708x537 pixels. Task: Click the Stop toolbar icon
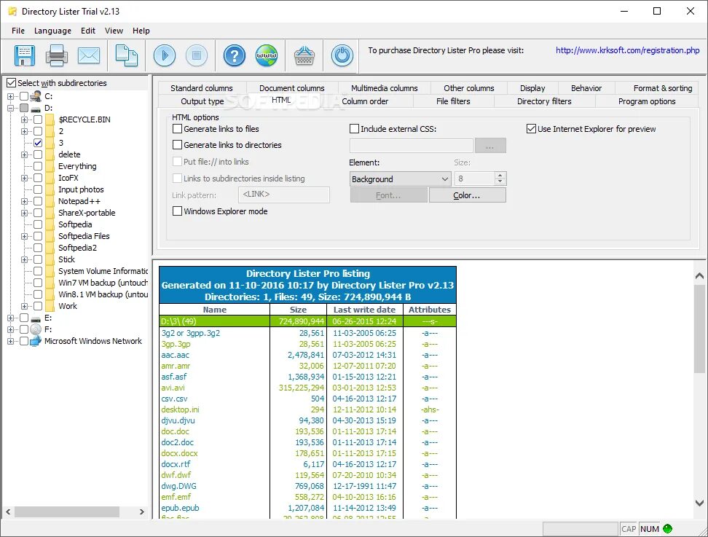click(197, 55)
